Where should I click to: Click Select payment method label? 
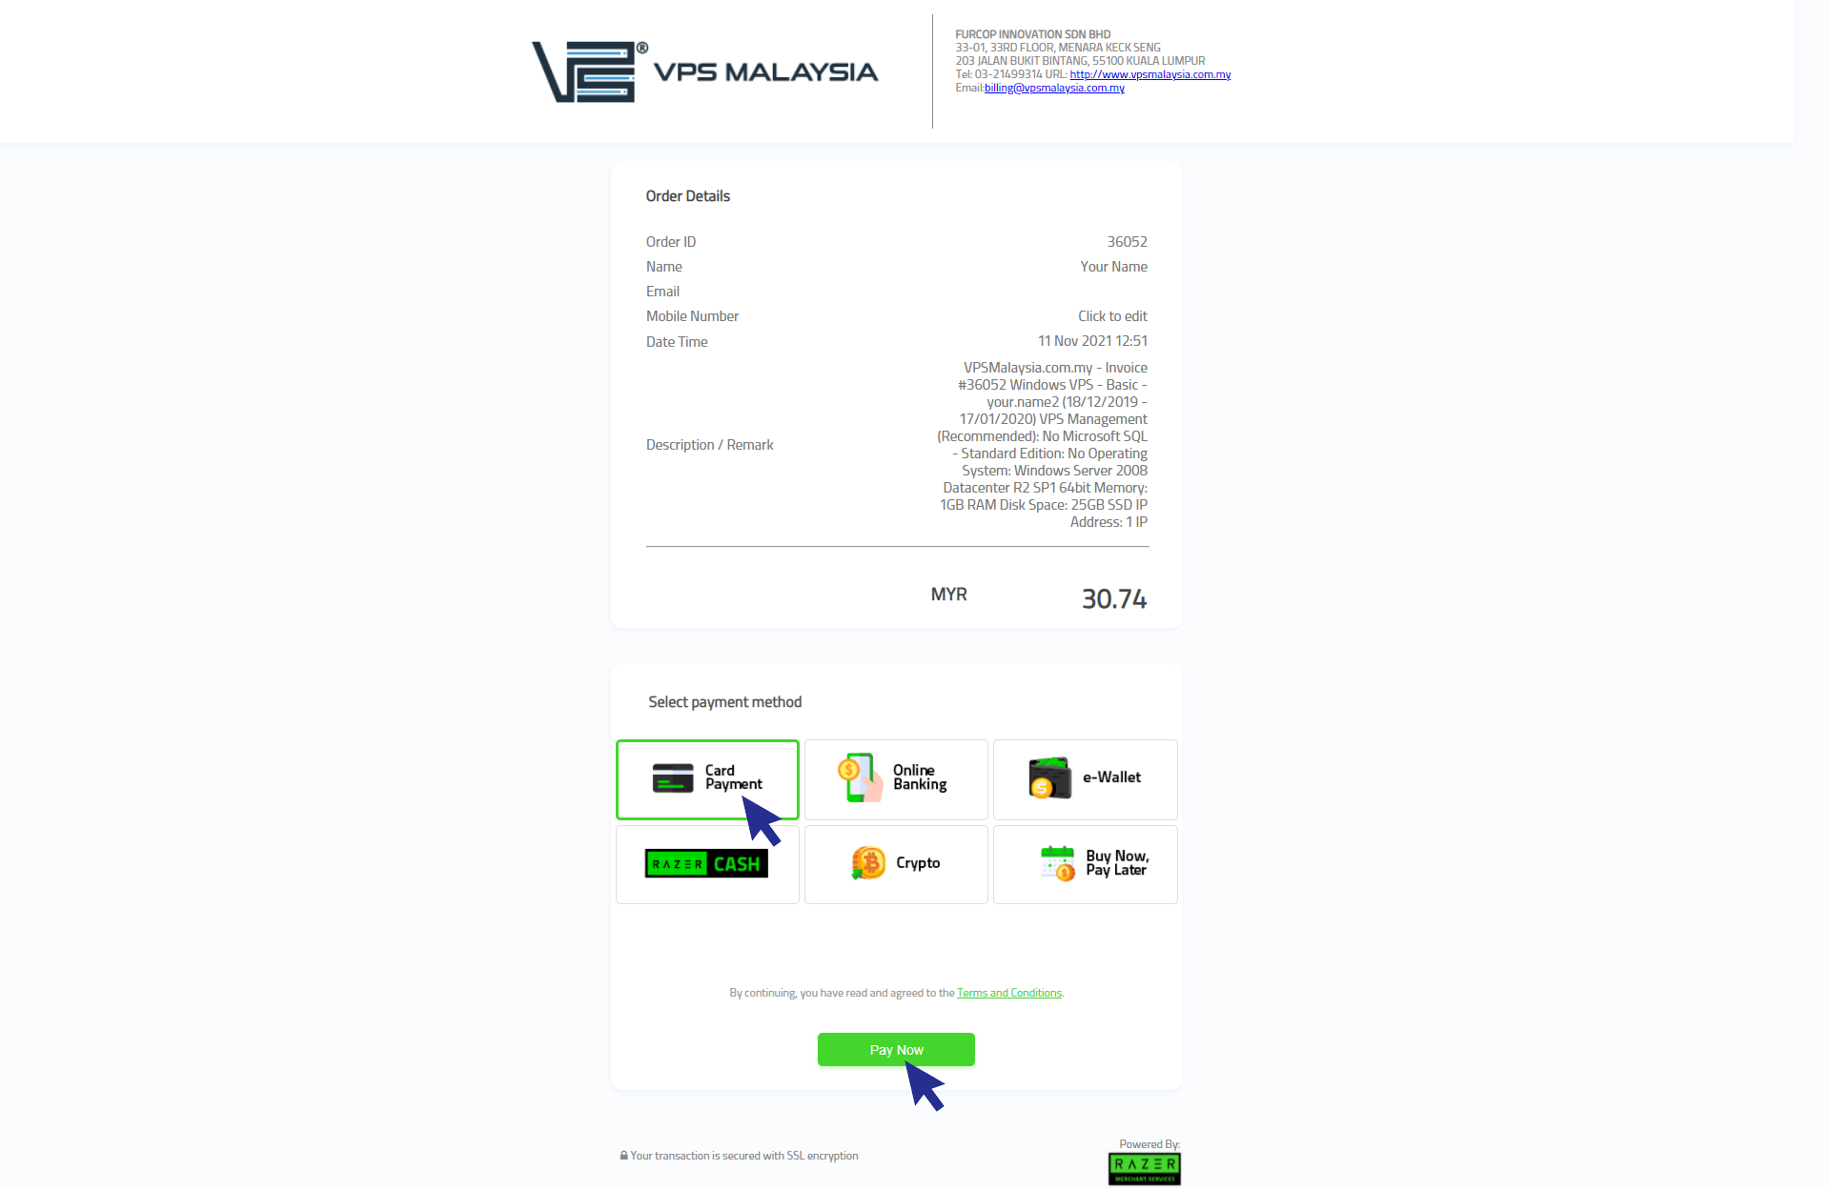point(724,699)
